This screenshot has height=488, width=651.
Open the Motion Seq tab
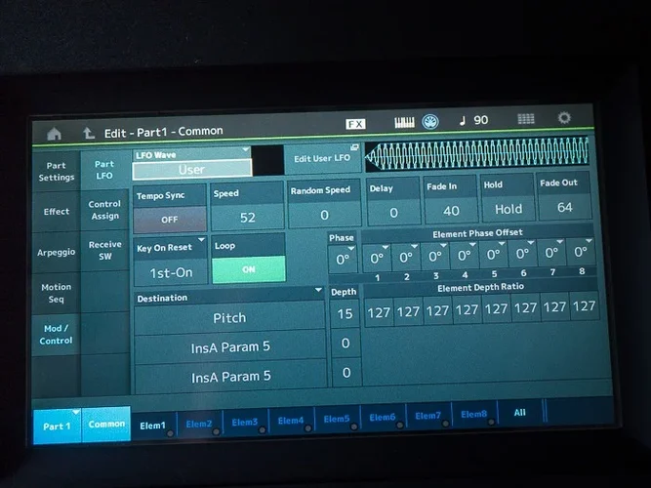pos(56,293)
